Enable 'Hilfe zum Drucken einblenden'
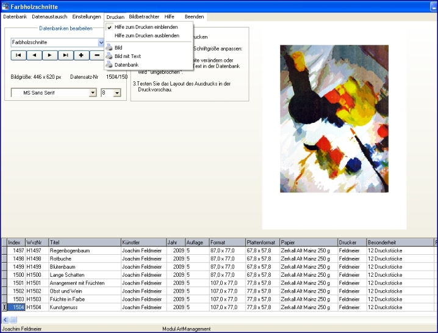Image resolution: width=438 pixels, height=333 pixels. tap(146, 27)
